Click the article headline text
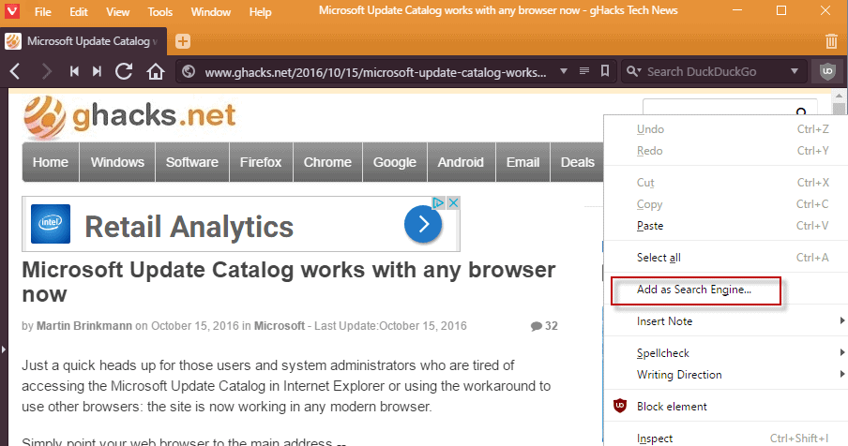The image size is (848, 446). [288, 282]
